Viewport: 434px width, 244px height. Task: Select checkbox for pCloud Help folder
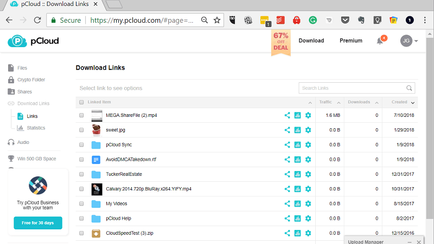(81, 219)
